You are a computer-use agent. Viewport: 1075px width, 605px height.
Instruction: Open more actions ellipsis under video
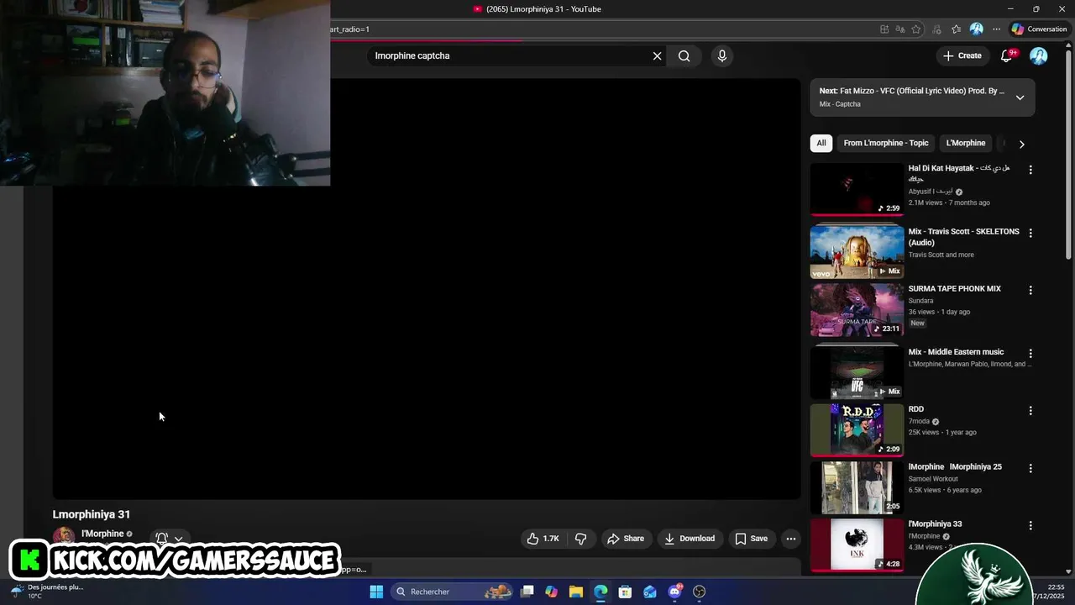click(x=790, y=539)
